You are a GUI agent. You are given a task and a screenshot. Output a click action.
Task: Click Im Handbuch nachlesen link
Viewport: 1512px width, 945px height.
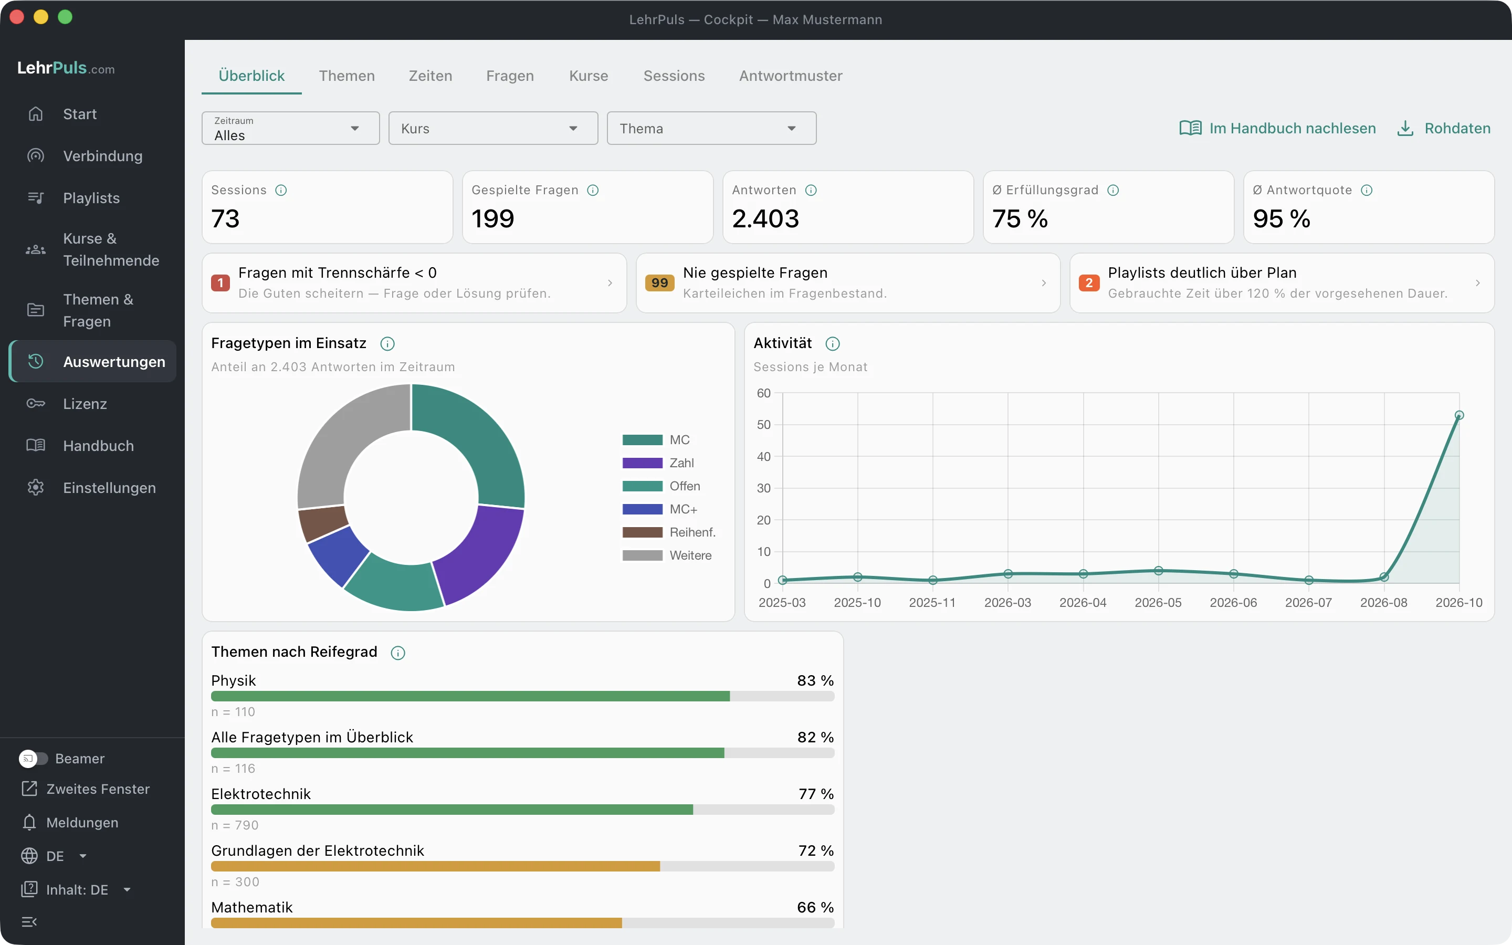[x=1277, y=128]
